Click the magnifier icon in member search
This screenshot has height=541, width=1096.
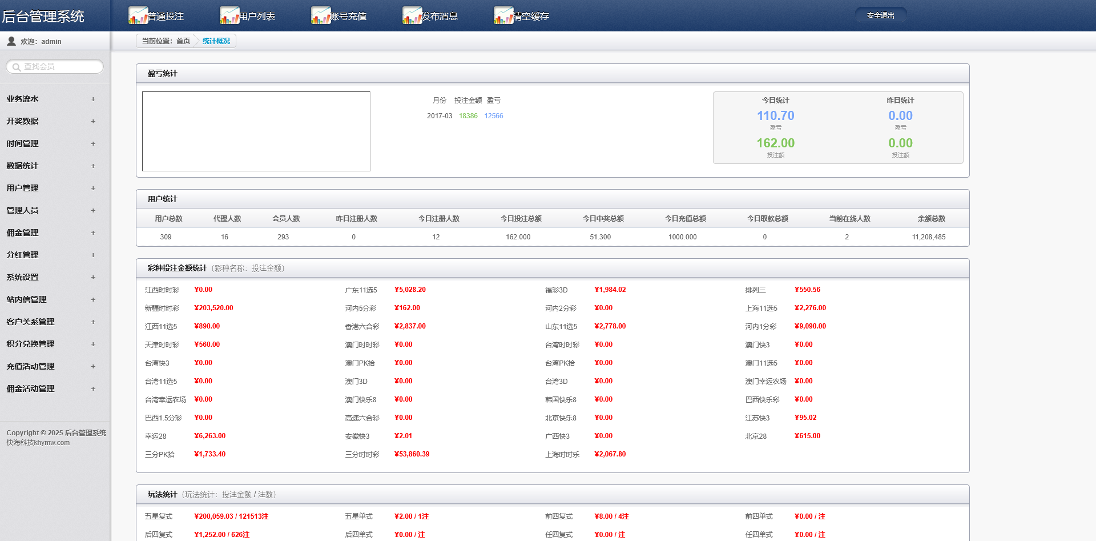coord(17,67)
